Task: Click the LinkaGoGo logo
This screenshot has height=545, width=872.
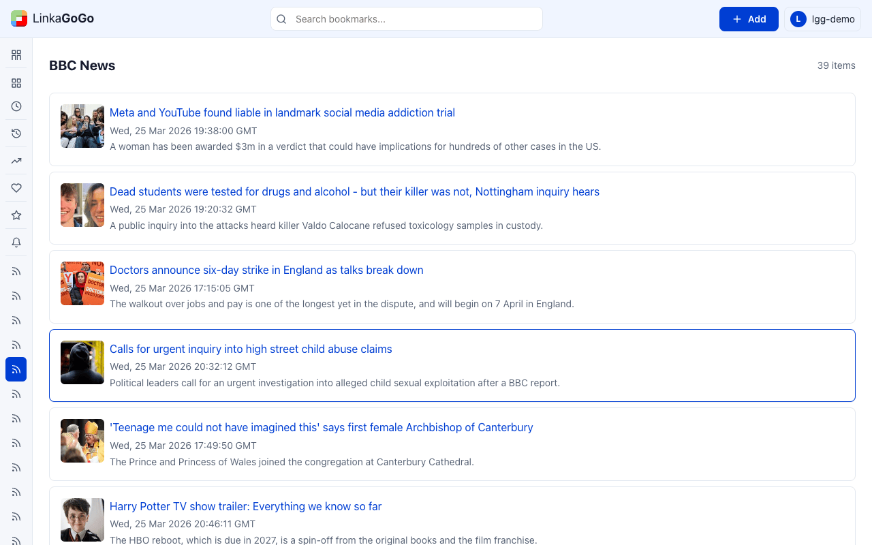Action: (x=52, y=18)
